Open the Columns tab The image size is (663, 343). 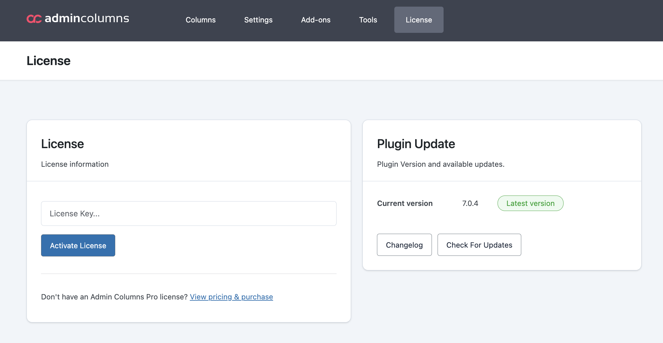[200, 20]
